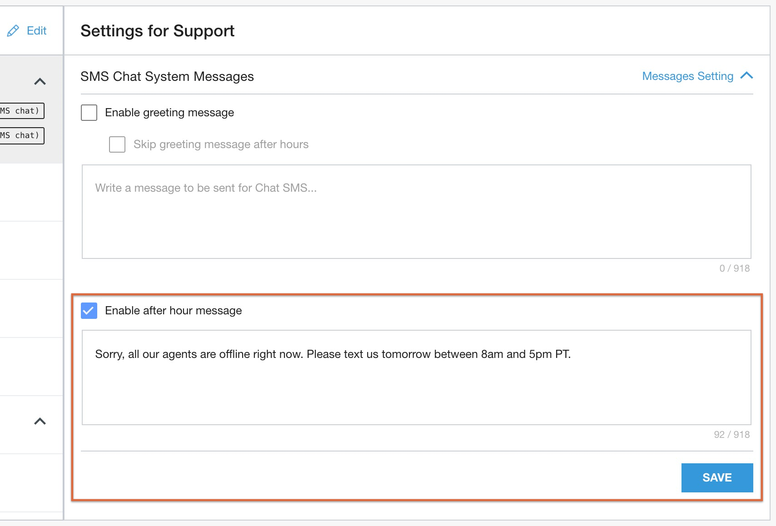Collapse the upper sidebar section chevron
Screen dimensions: 776x526
[x=40, y=82]
